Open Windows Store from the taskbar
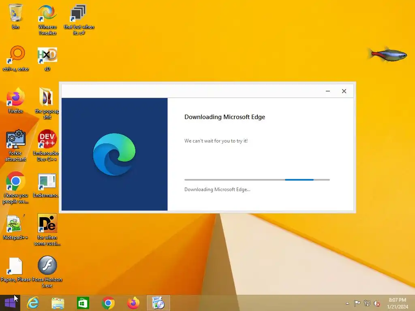 coord(83,303)
